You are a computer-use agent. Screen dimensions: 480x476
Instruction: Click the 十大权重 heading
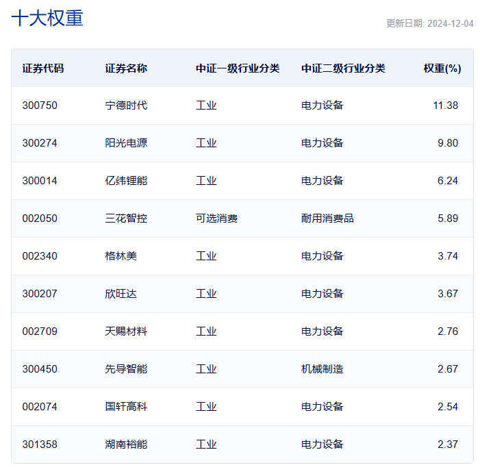(x=47, y=18)
